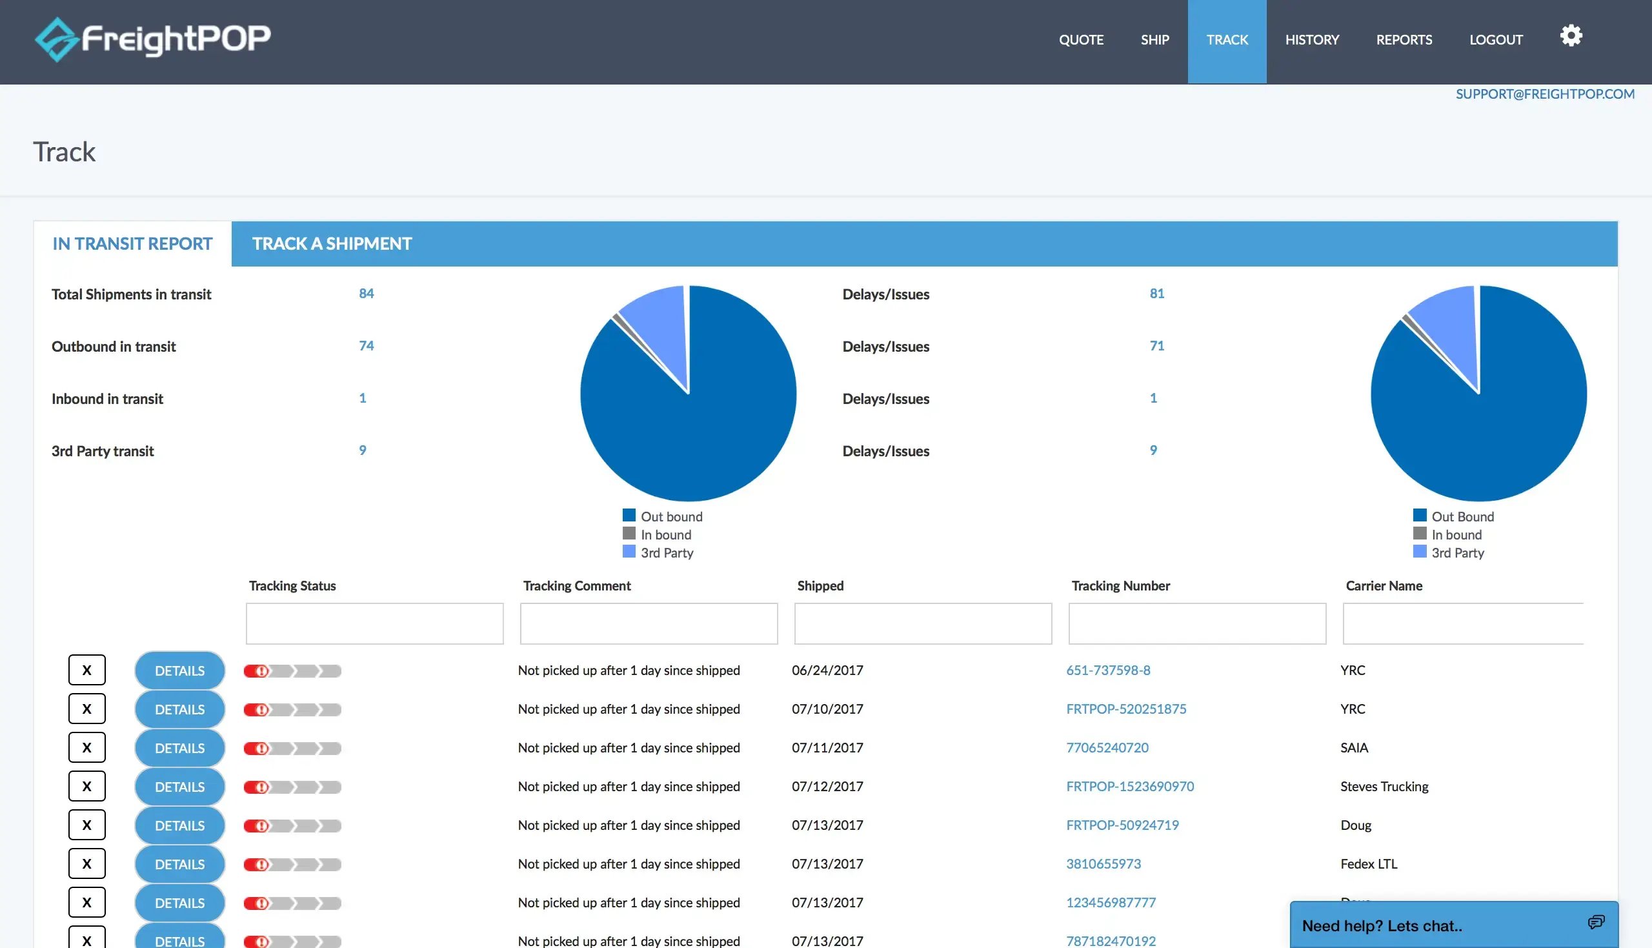Open DETAILS for the Fedex LTL shipment
The image size is (1652, 948).
point(179,865)
